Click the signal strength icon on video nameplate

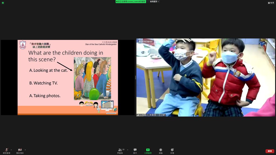point(138,115)
